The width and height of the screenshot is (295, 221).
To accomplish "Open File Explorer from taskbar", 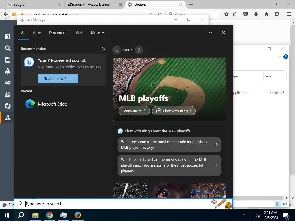I will click(35, 215).
